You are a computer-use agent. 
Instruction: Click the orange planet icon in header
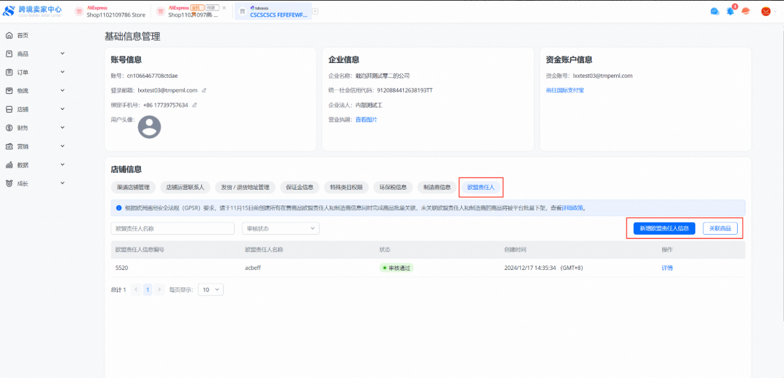pos(745,12)
